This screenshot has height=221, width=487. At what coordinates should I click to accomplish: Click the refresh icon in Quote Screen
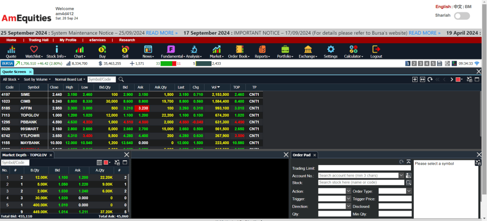tap(430, 80)
